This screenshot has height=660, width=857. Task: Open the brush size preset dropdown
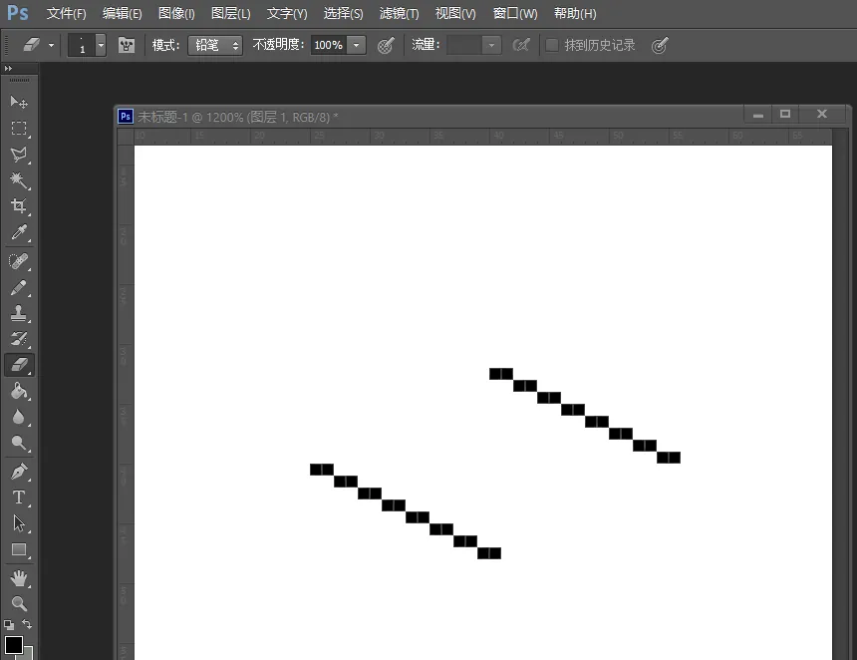click(x=101, y=45)
